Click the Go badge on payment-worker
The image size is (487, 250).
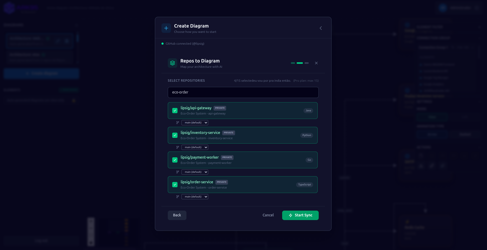point(309,160)
